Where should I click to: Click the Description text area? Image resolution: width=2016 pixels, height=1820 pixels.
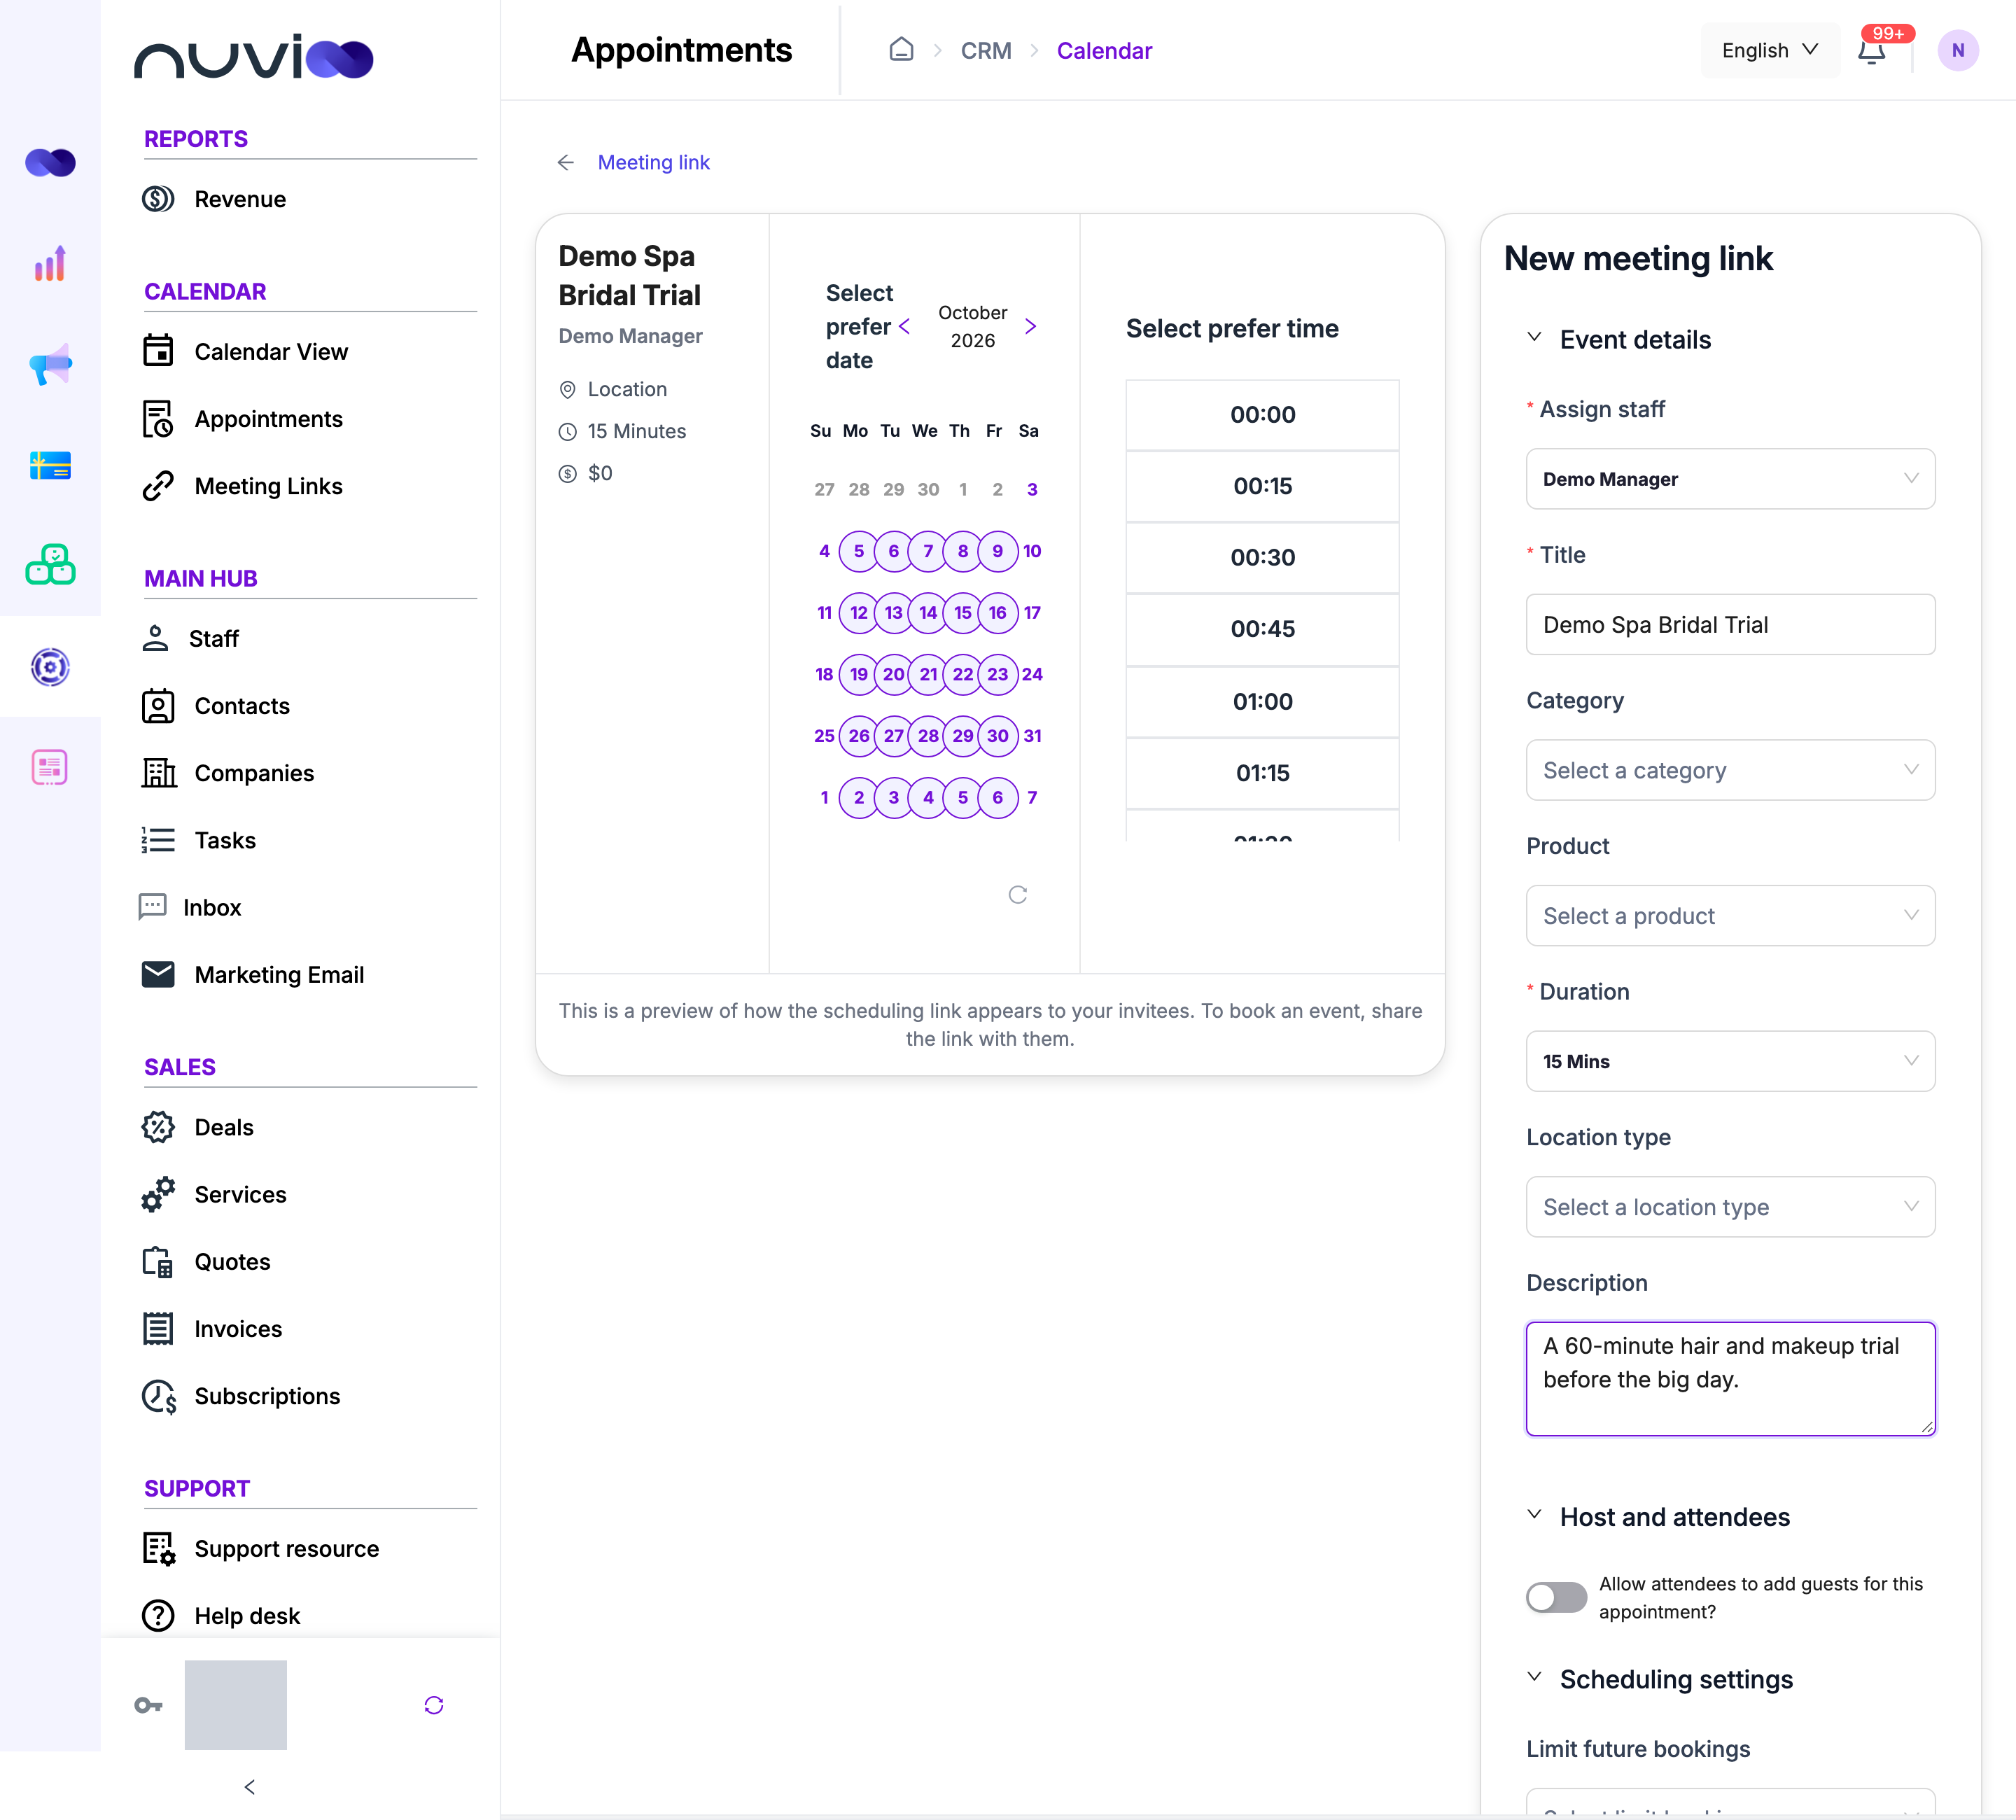pyautogui.click(x=1730, y=1379)
